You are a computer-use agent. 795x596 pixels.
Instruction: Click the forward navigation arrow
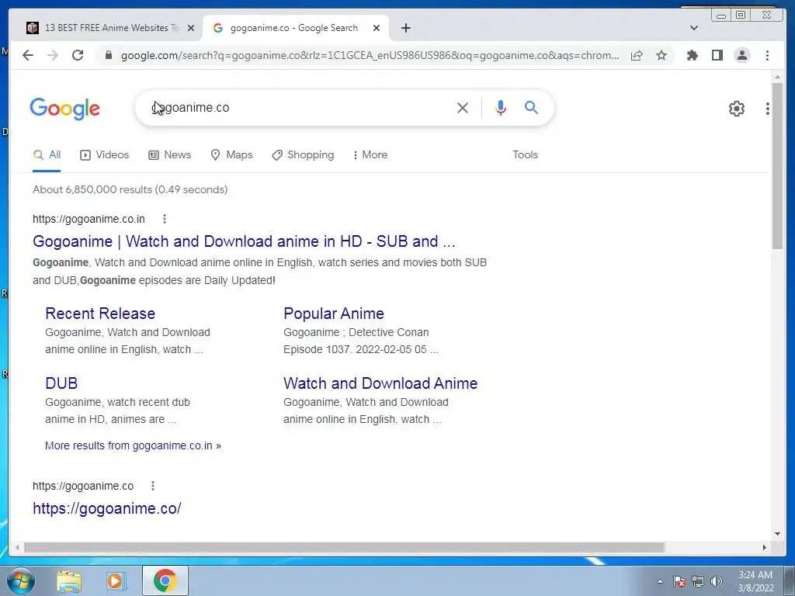[53, 55]
